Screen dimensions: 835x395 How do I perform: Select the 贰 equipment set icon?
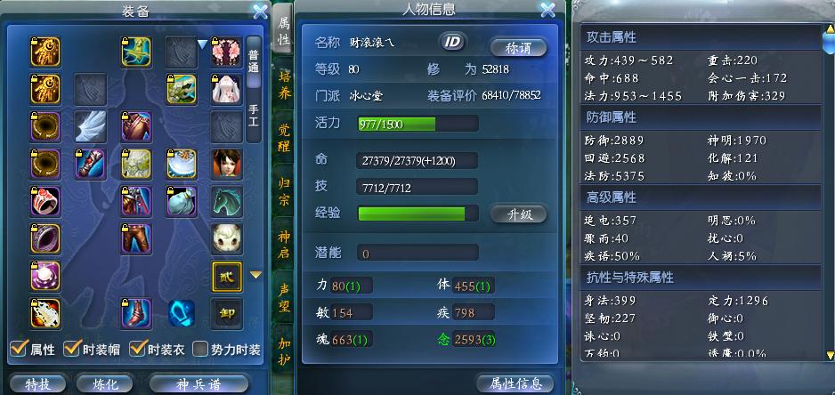[x=227, y=277]
